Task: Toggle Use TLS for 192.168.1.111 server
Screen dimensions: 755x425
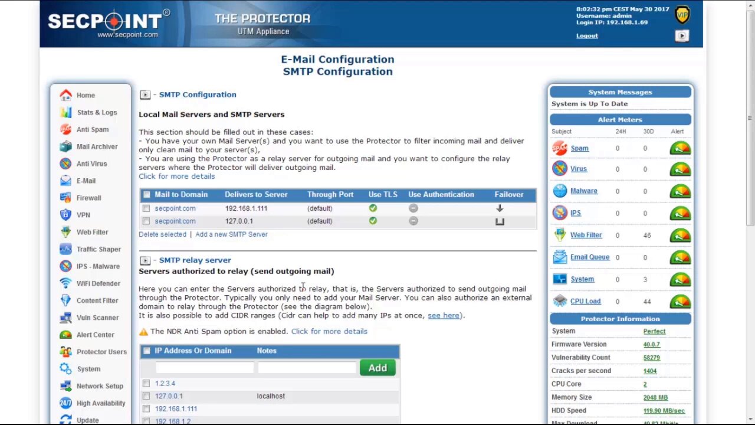Action: coord(373,208)
